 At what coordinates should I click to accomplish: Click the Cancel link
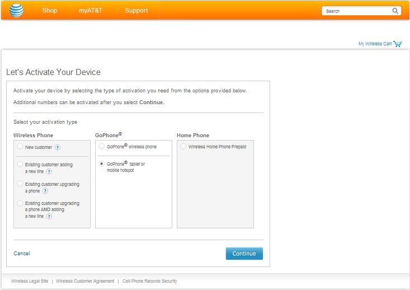coord(22,254)
